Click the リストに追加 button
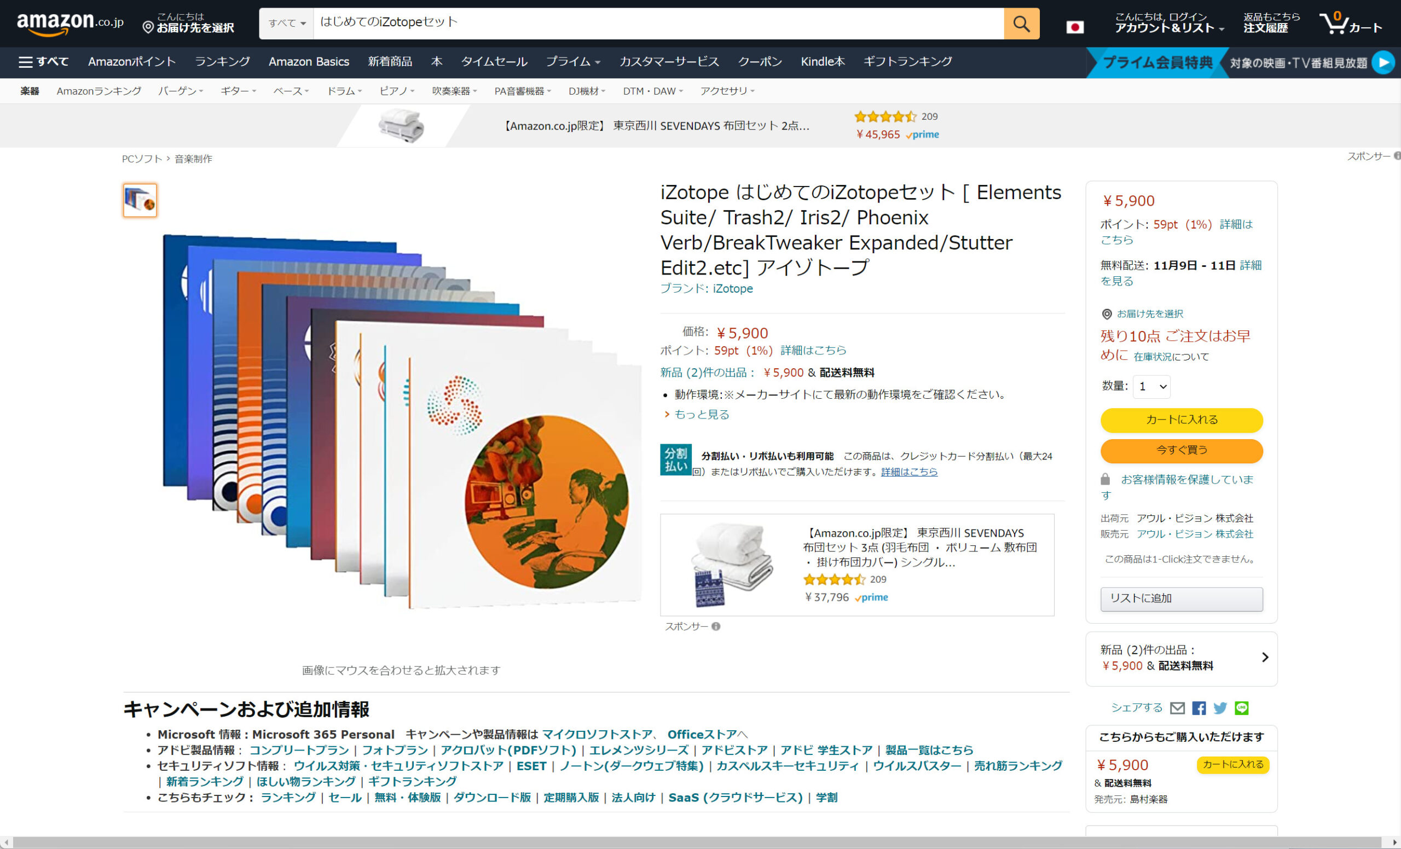 pos(1181,598)
